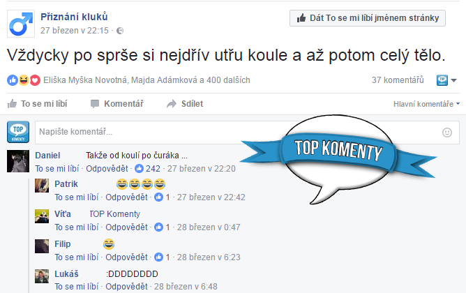Click Odpovědět under Víťa's reply

[126, 227]
